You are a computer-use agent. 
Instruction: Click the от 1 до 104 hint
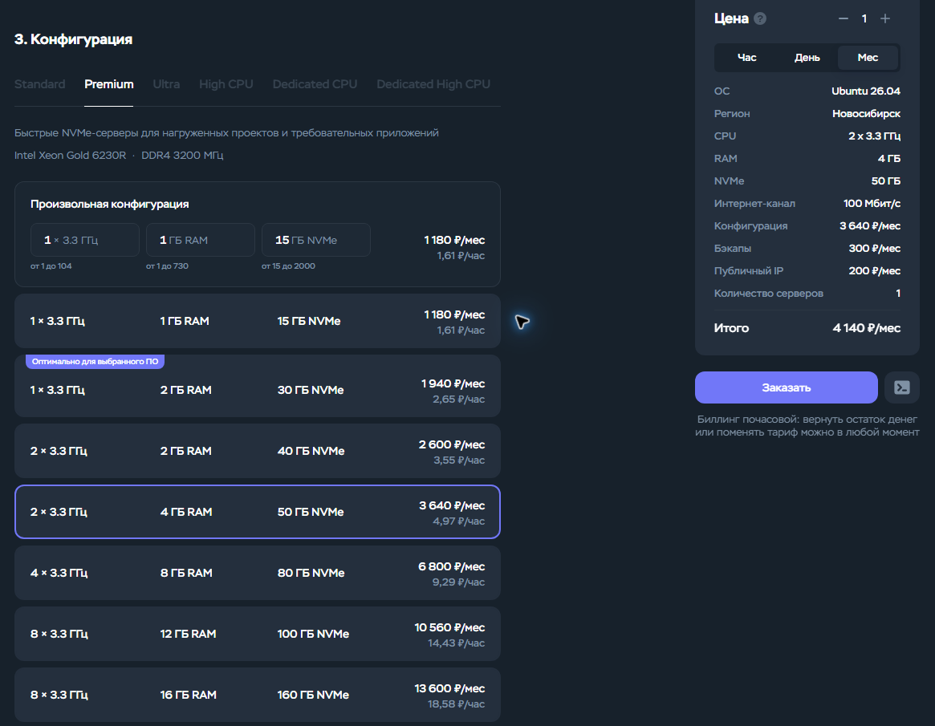51,266
